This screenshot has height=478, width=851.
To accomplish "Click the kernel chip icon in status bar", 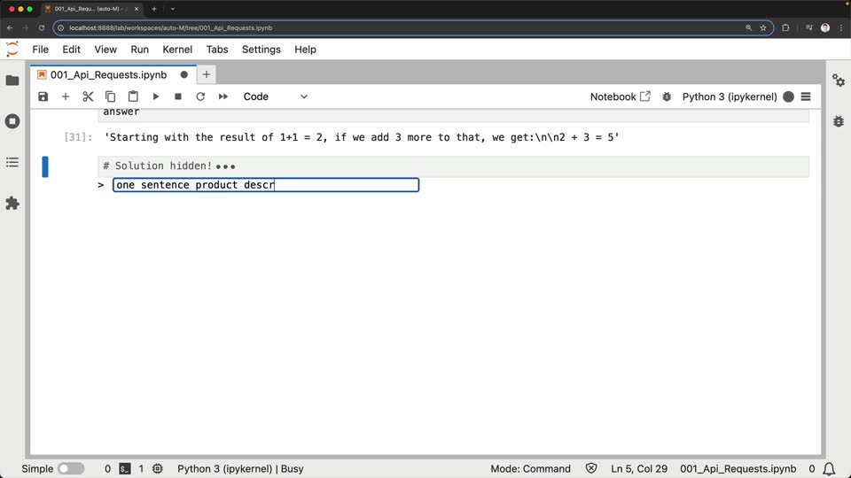I will pos(158,469).
